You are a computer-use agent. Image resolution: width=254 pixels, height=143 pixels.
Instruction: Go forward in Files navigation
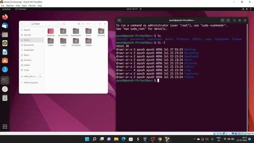(27, 24)
